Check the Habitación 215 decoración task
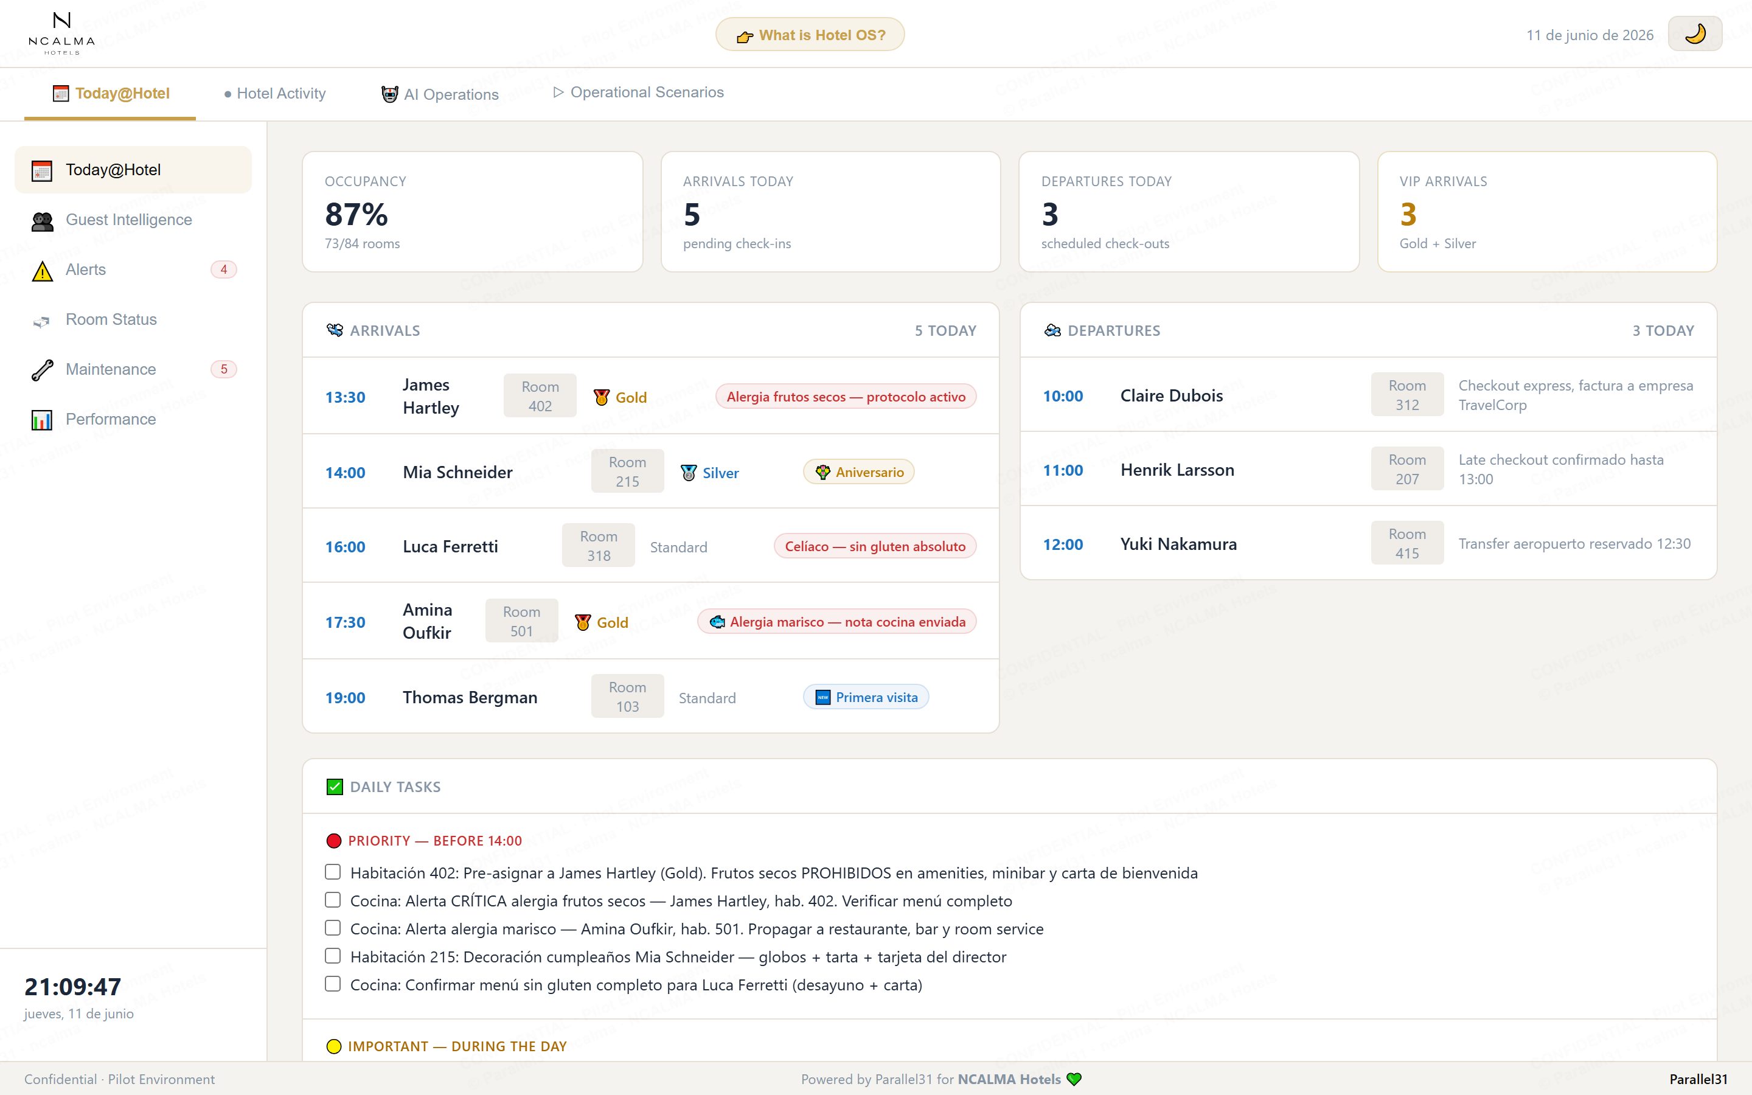This screenshot has width=1752, height=1095. [332, 956]
